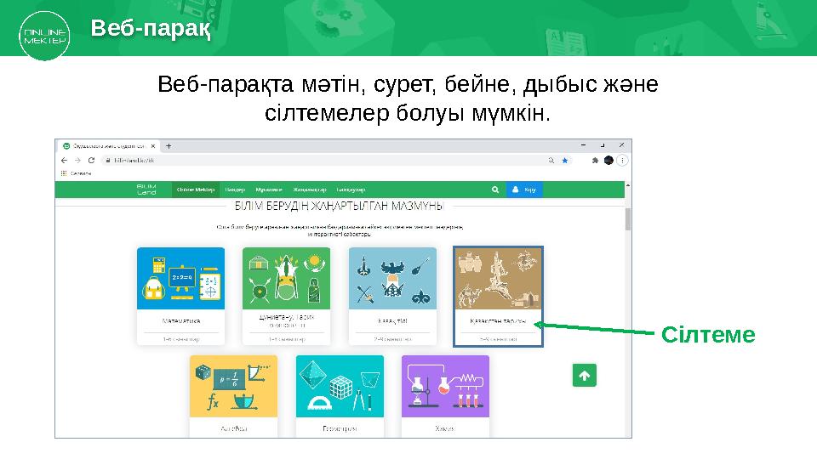This screenshot has height=459, width=817.
Task: Open the Geometry subject card image
Action: pos(340,386)
